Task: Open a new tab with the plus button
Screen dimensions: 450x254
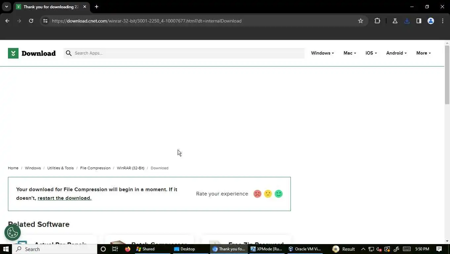Action: [x=97, y=7]
